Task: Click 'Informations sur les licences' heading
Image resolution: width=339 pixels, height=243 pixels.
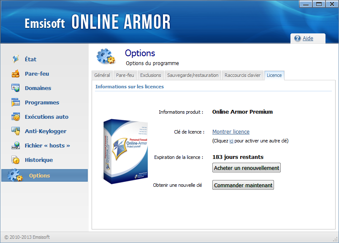Action: click(130, 87)
